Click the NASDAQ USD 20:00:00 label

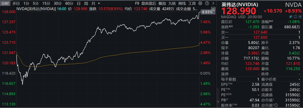click(242, 17)
